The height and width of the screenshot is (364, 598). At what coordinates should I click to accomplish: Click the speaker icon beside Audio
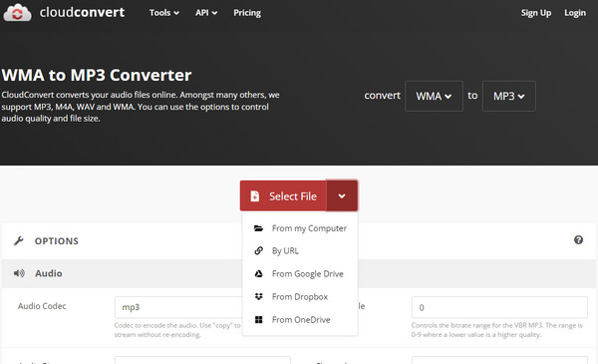coord(19,273)
